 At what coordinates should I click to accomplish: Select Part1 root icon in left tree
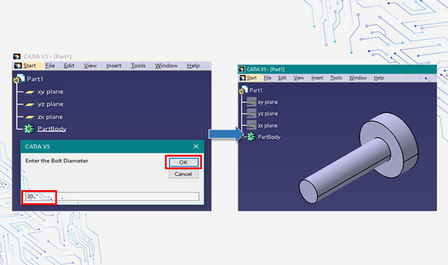[19, 79]
